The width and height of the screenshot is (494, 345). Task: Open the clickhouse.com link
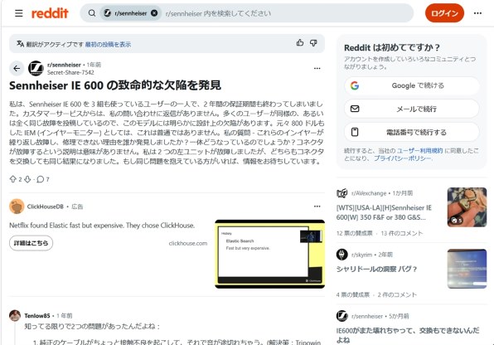click(x=188, y=243)
